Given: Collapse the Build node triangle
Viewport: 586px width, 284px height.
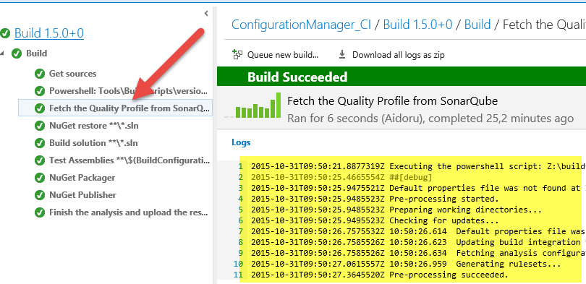Looking at the screenshot, I should tap(1, 53).
